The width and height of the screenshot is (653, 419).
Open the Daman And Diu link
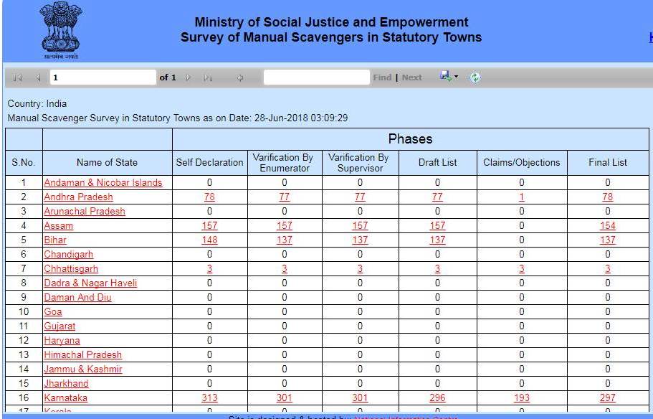[77, 297]
